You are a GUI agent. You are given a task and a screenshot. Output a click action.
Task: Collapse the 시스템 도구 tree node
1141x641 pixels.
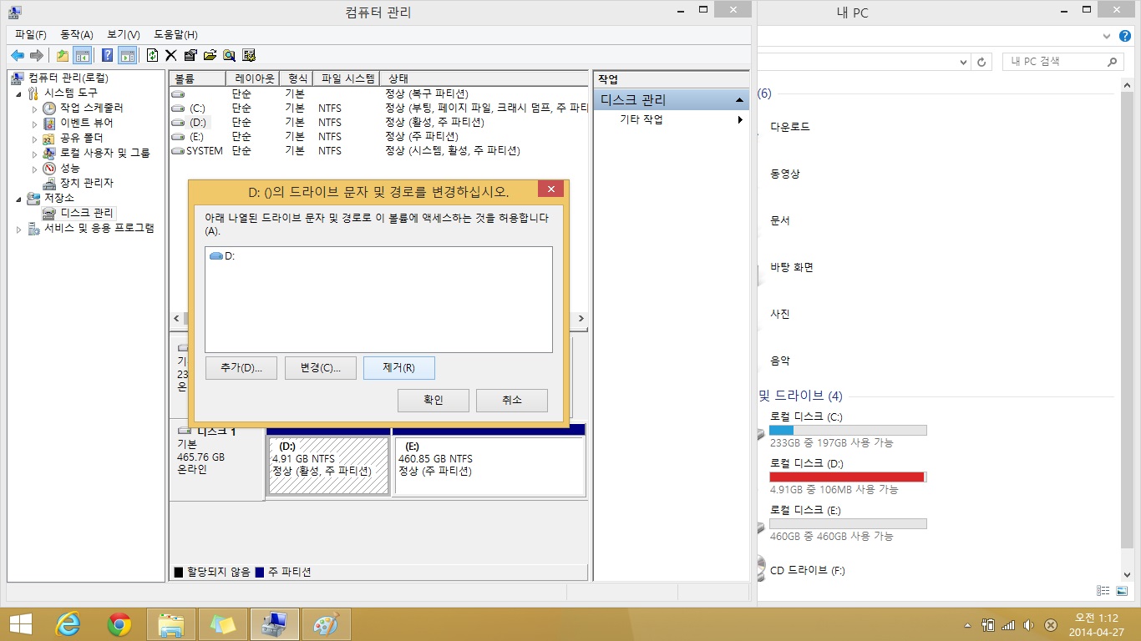click(19, 93)
